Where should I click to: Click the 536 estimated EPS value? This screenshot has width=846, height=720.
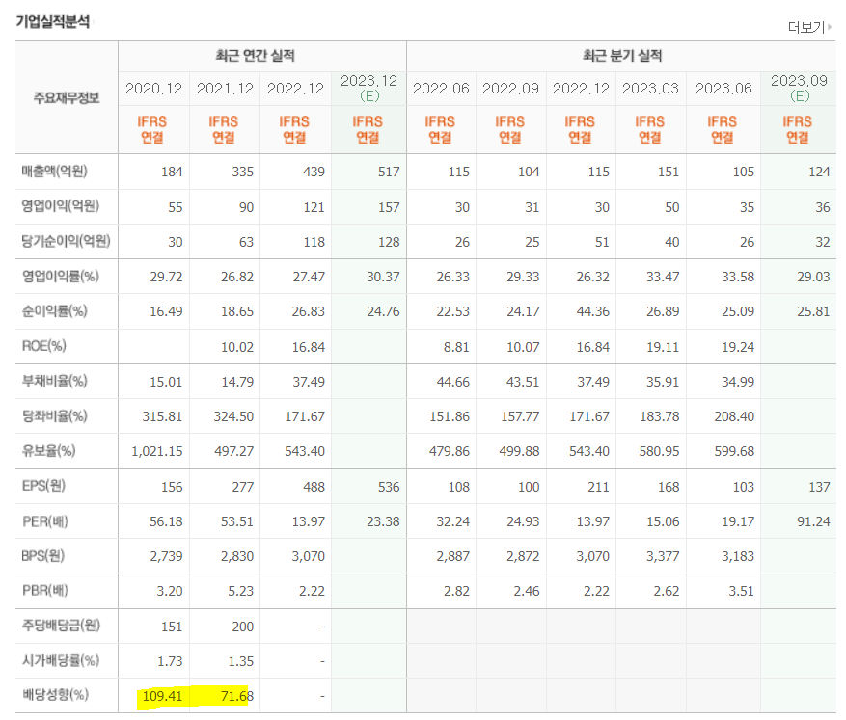point(389,487)
